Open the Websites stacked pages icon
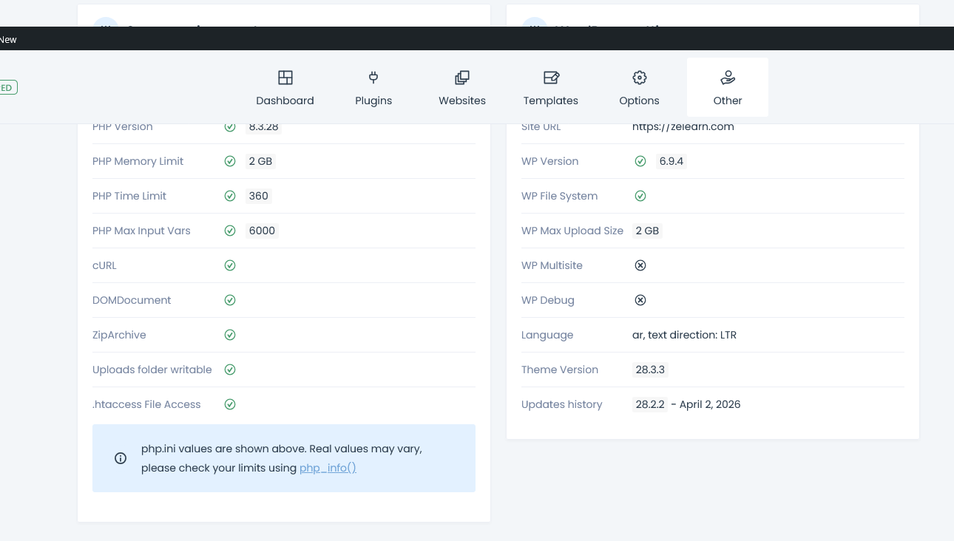The image size is (954, 541). point(462,78)
